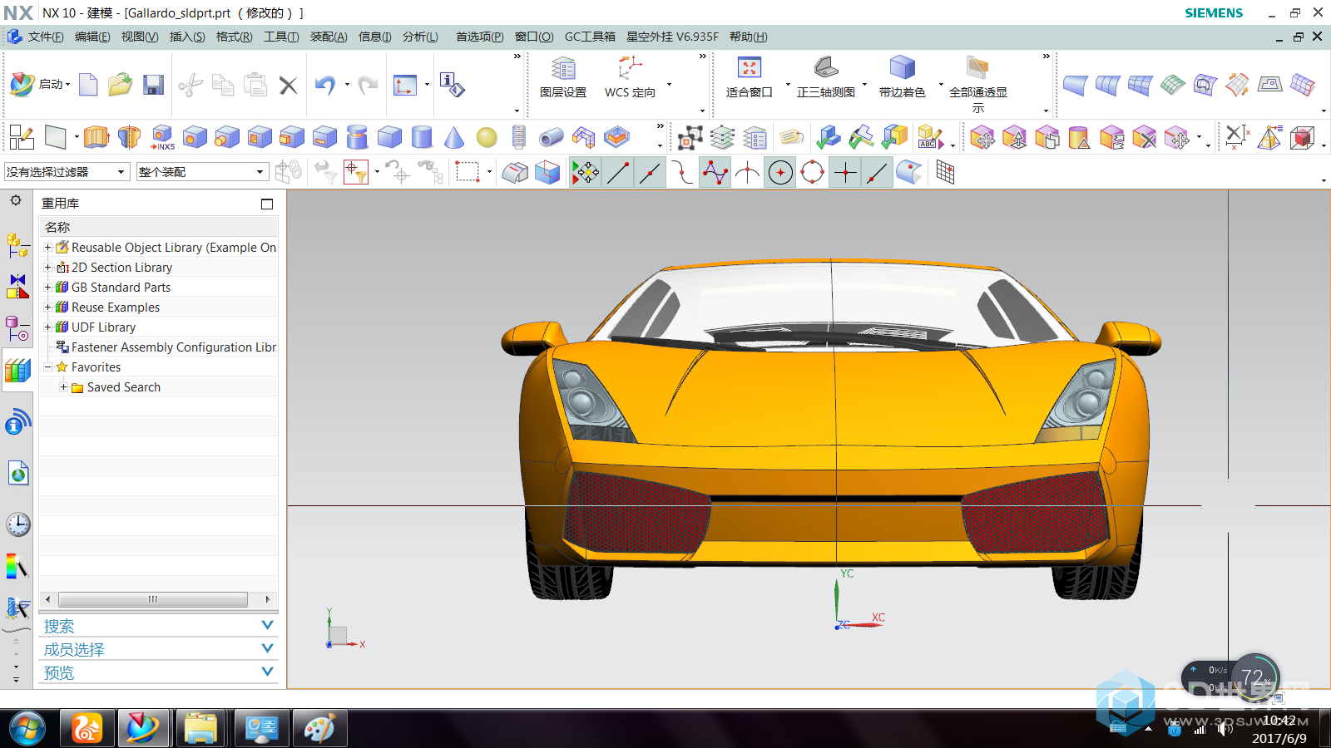Viewport: 1331px width, 748px height.
Task: Toggle point on curve snap
Action: (878, 172)
